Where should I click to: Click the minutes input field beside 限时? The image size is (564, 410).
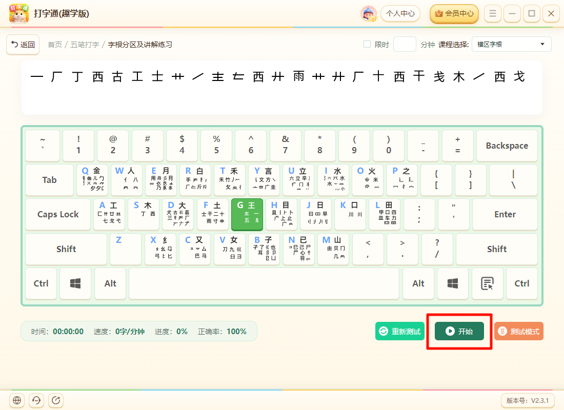click(405, 44)
